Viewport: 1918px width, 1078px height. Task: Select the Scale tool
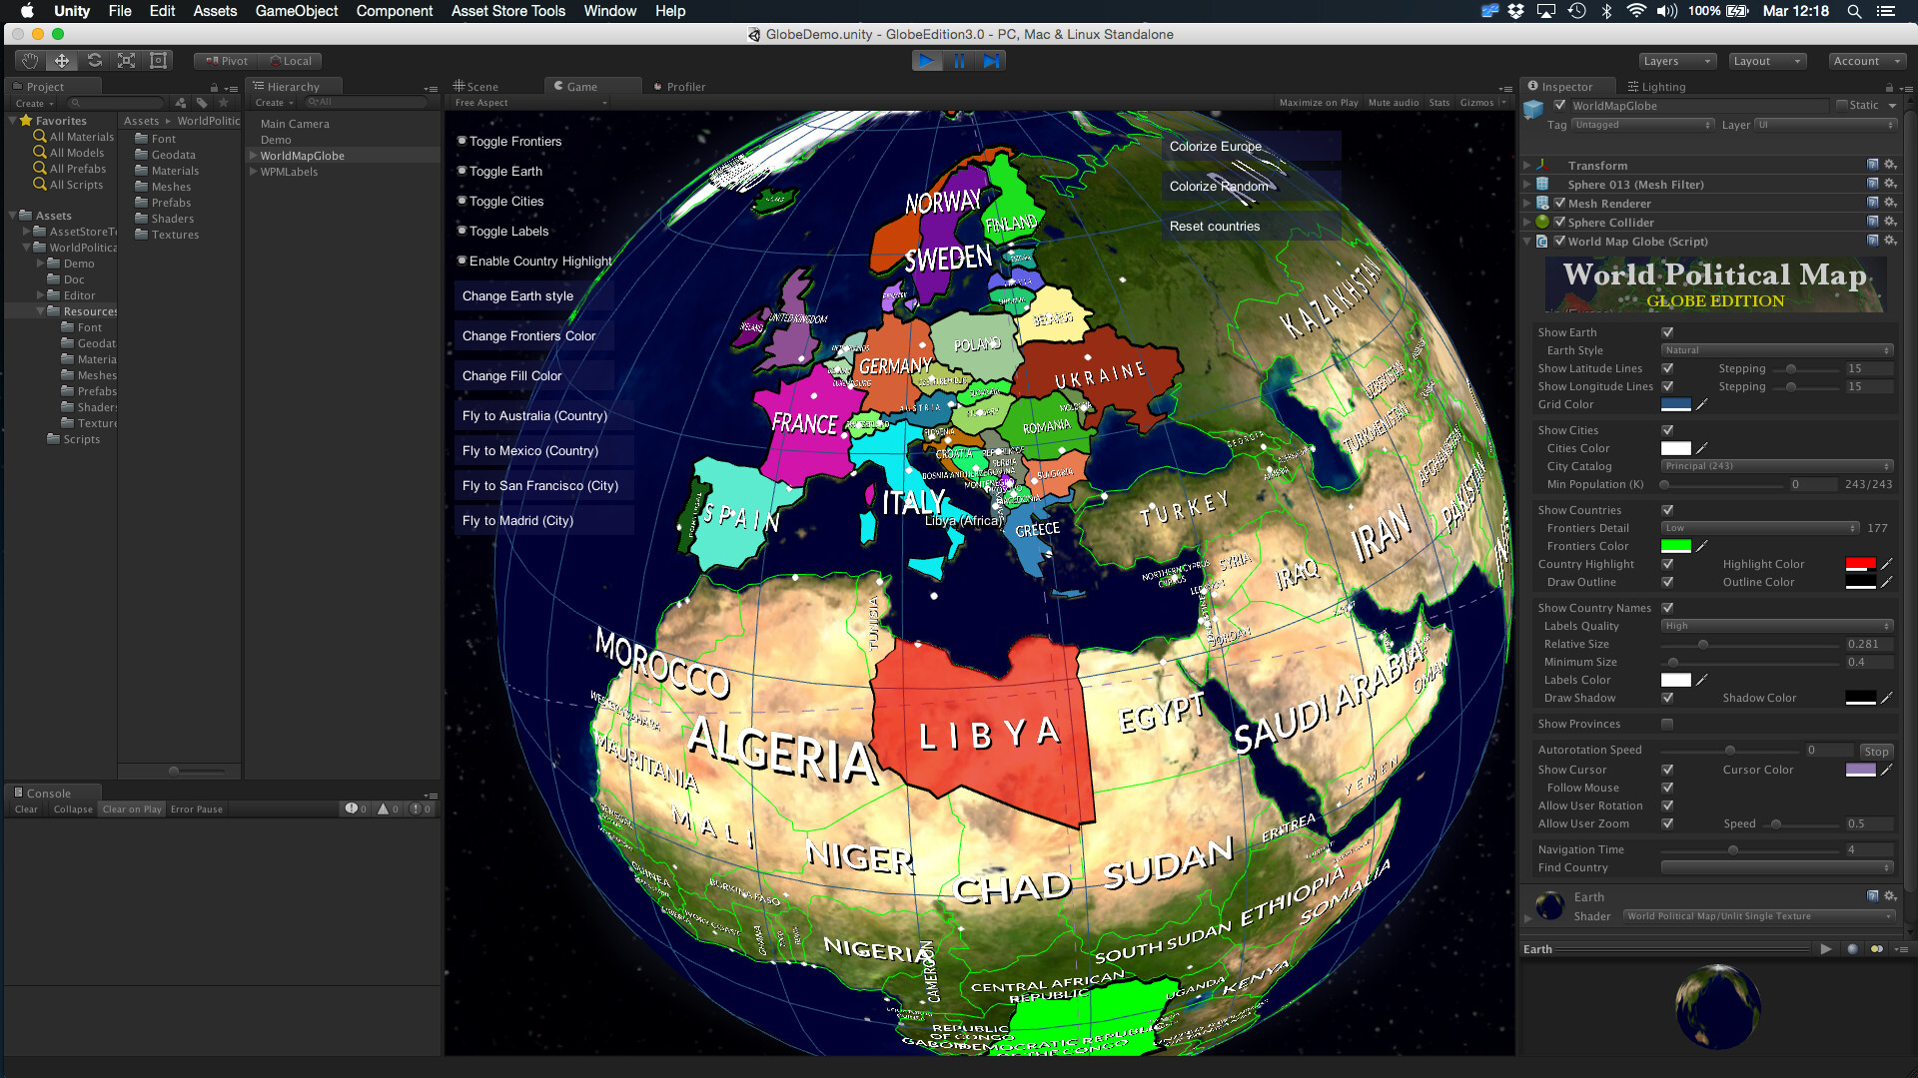coord(127,60)
